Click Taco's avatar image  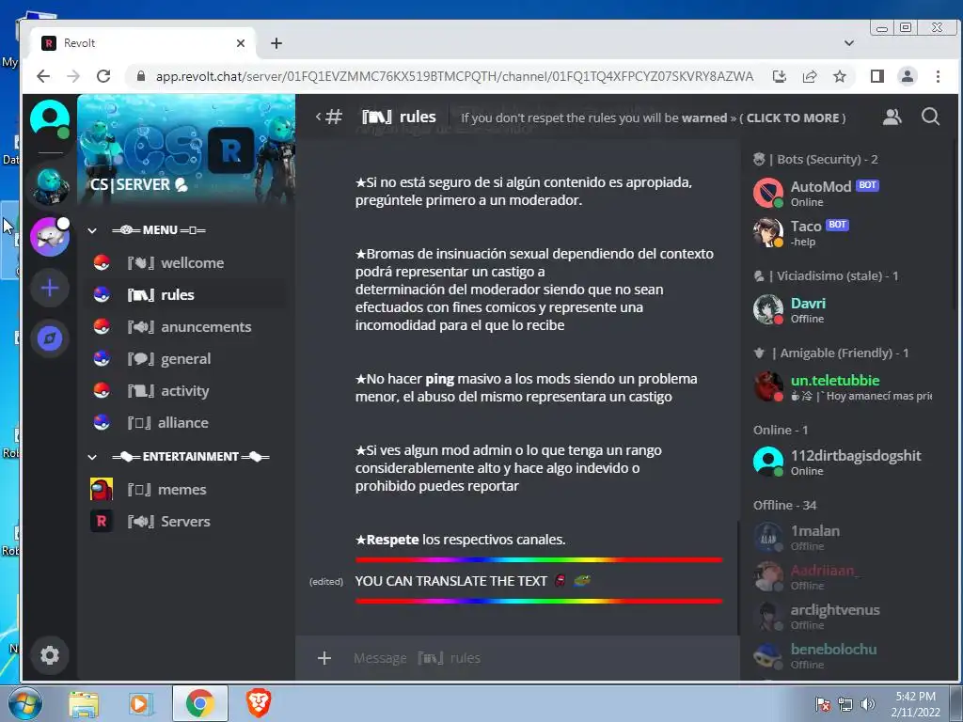[768, 233]
